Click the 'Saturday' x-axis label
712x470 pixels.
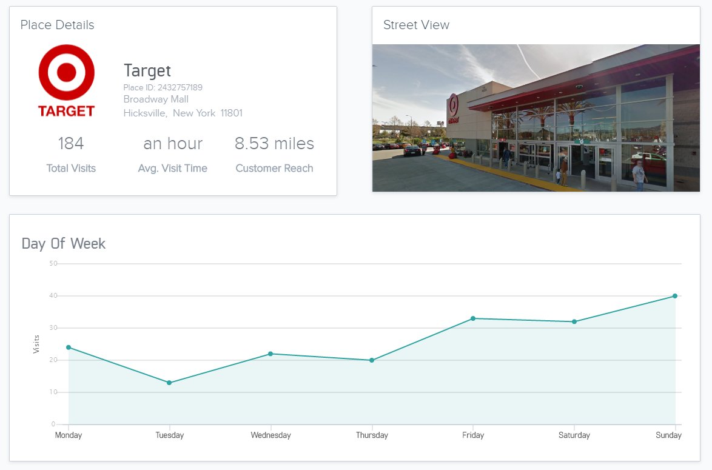(x=574, y=435)
